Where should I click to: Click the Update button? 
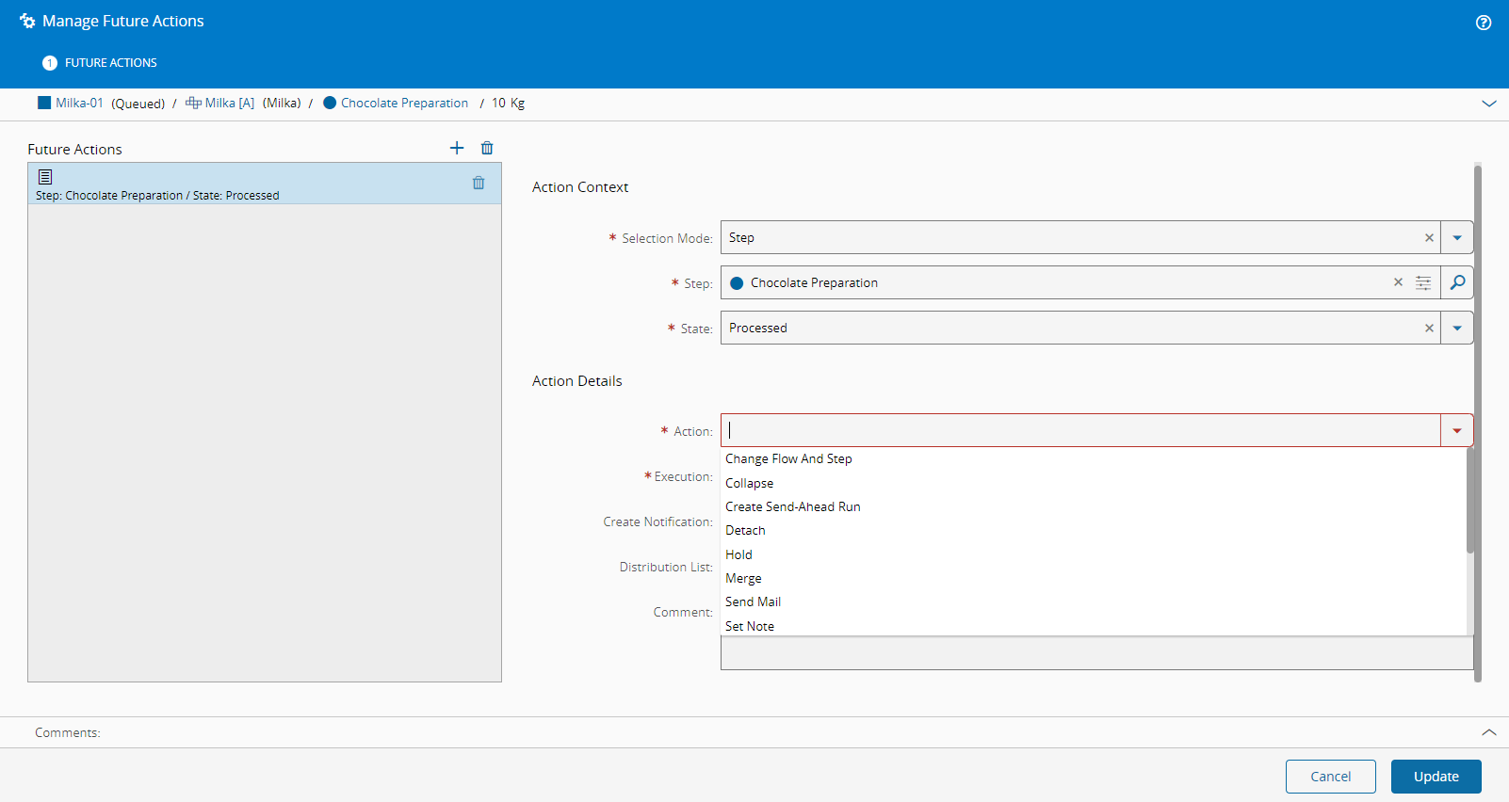1436,777
